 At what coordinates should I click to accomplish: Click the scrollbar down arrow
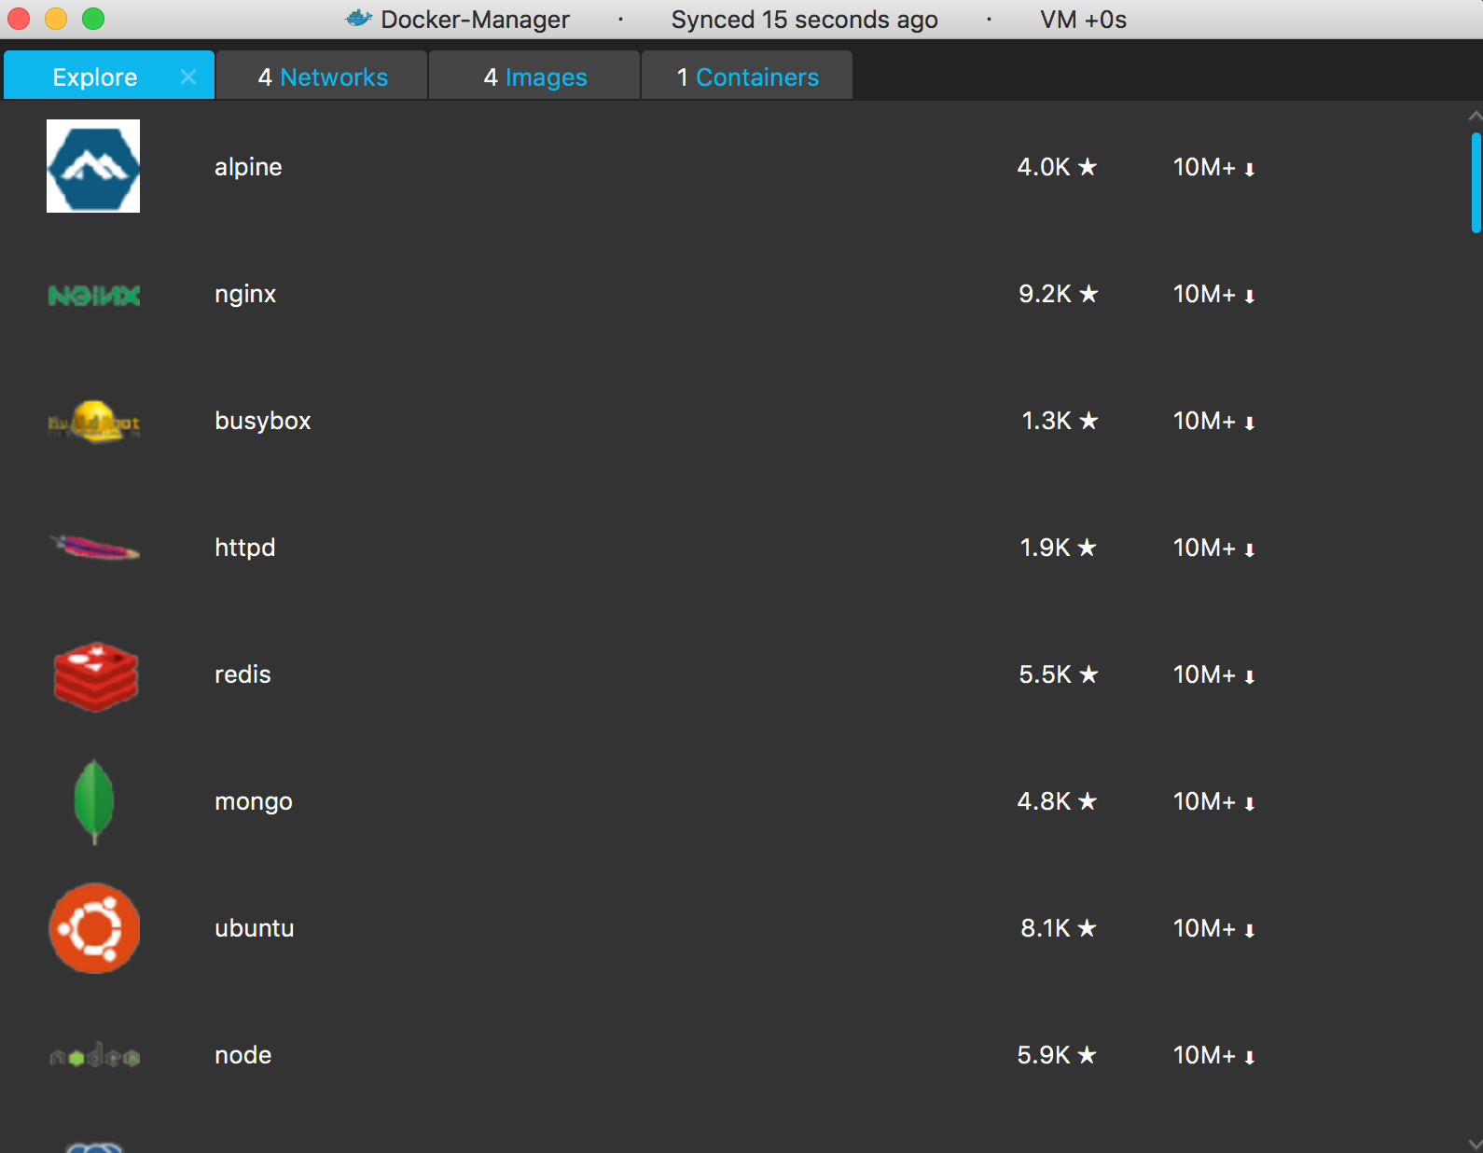pyautogui.click(x=1475, y=1144)
